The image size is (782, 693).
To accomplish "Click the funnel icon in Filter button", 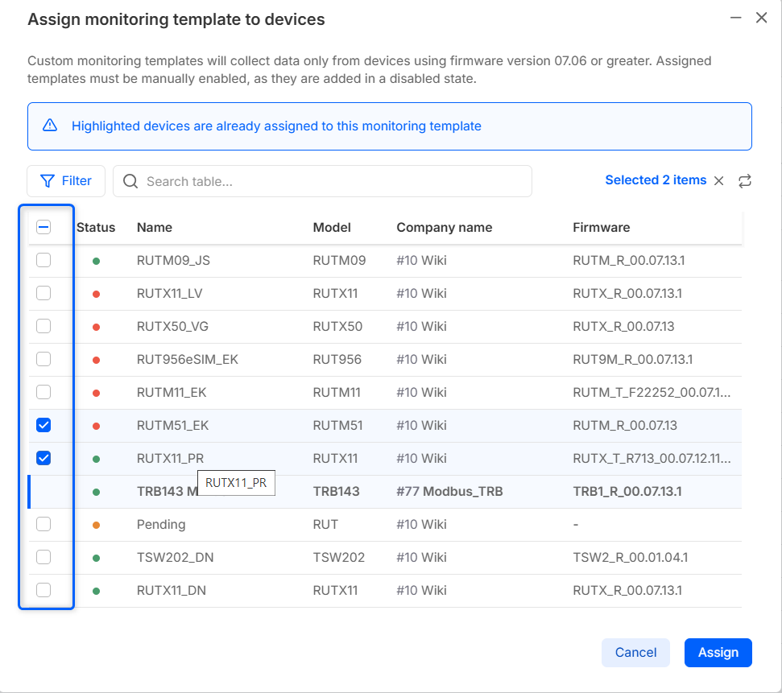I will pyautogui.click(x=48, y=181).
